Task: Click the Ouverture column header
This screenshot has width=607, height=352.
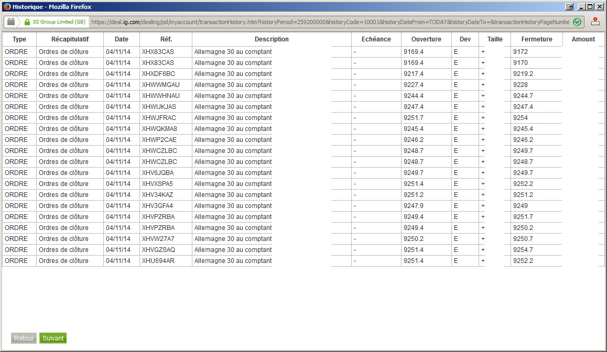Action: 426,39
